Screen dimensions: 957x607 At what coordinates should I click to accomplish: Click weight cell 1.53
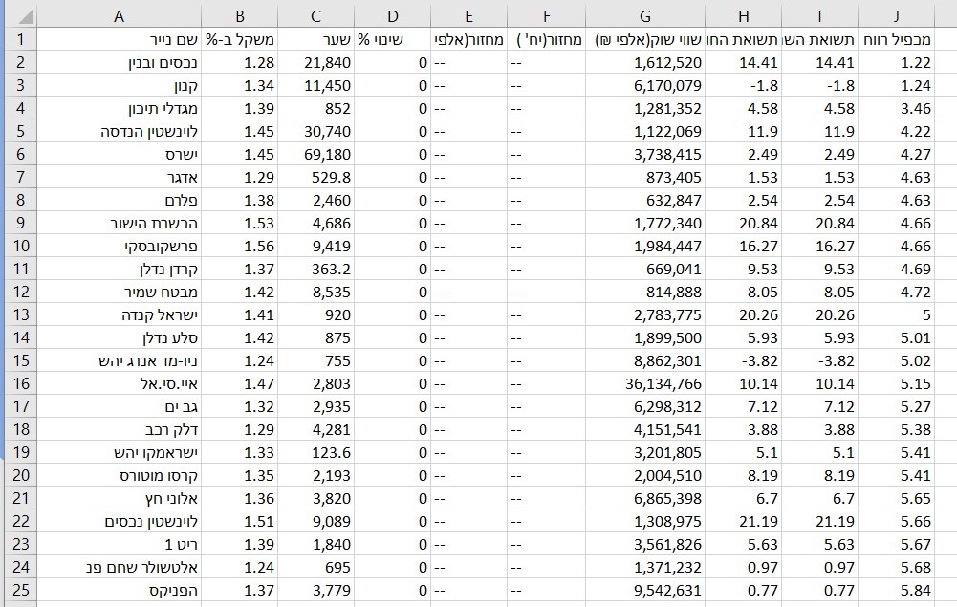coord(239,224)
